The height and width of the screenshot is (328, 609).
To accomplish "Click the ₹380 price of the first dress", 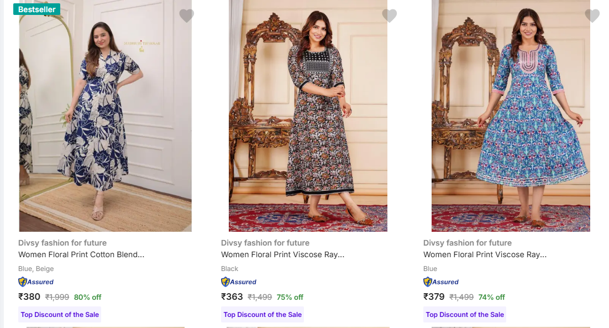I will click(x=29, y=297).
